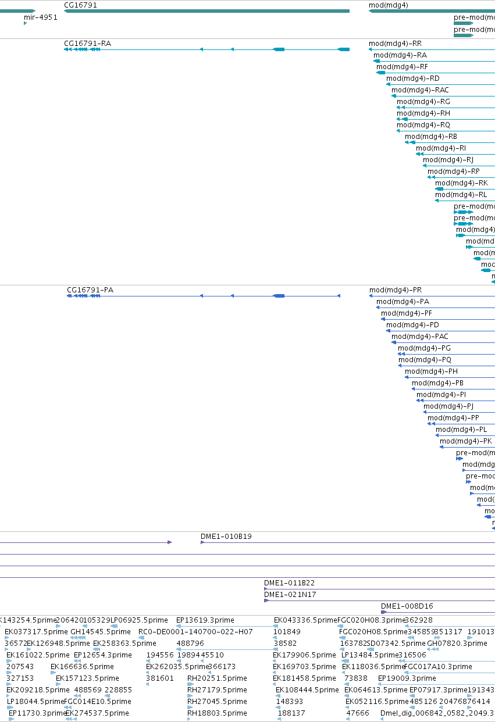Click protein mod(mdg4)-PI
The width and height of the screenshot is (495, 722).
coord(441,394)
